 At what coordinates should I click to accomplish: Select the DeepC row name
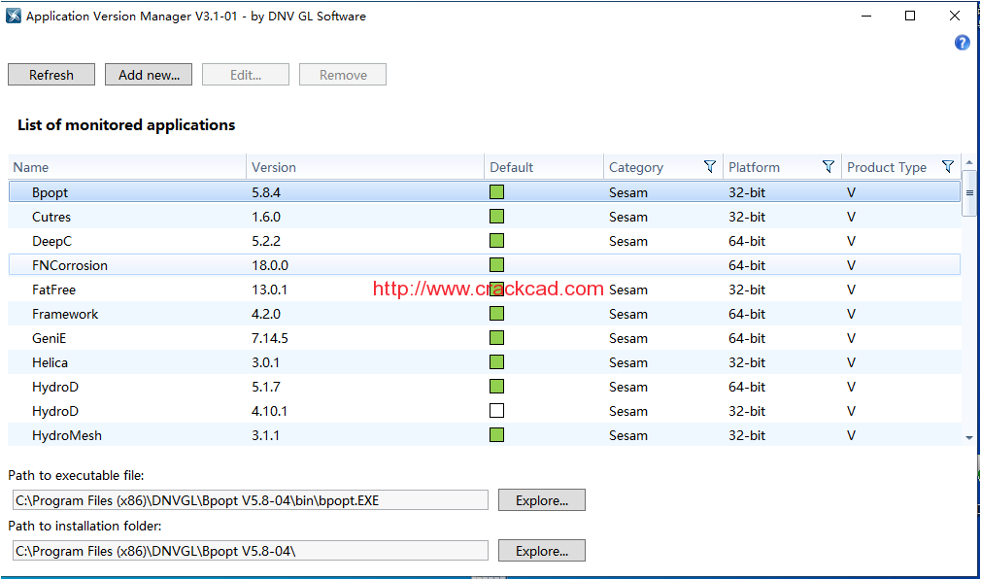pyautogui.click(x=51, y=241)
